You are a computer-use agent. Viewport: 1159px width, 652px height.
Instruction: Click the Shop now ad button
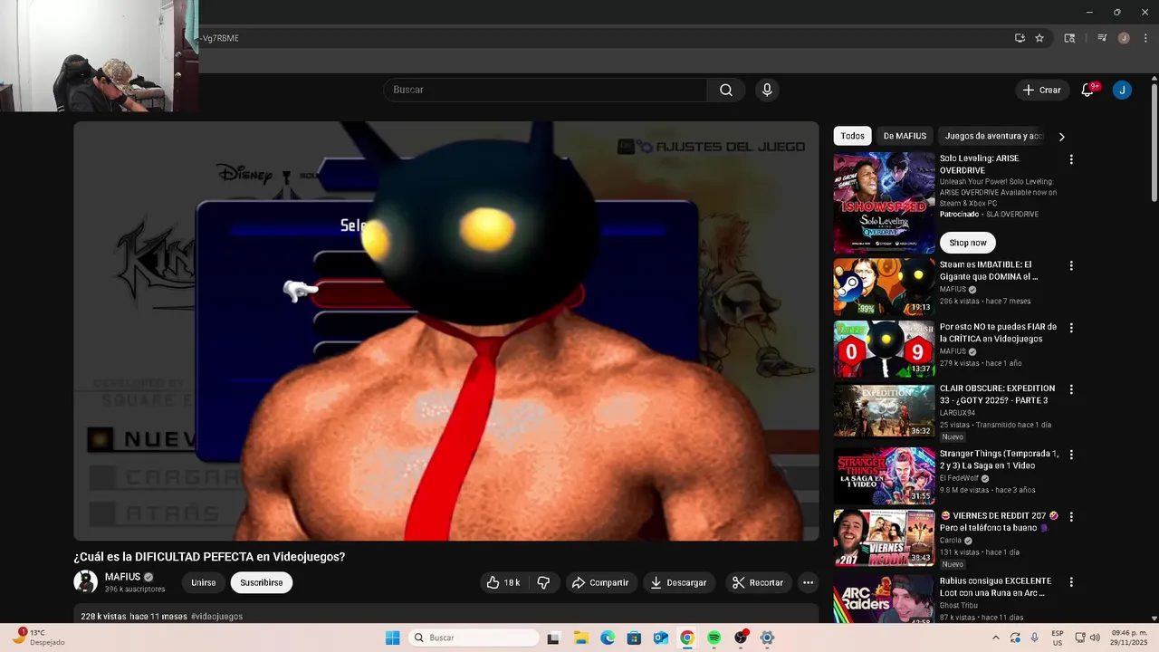[968, 243]
